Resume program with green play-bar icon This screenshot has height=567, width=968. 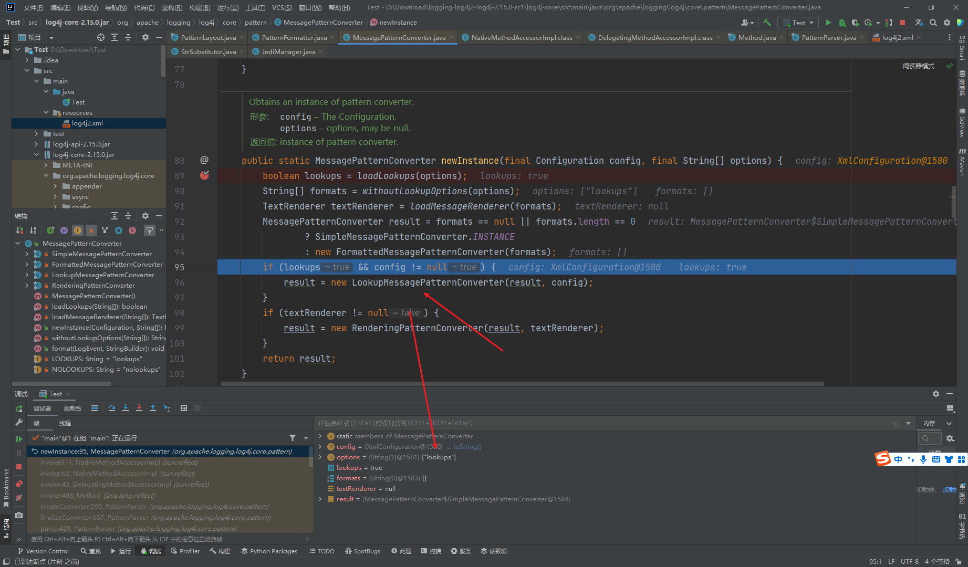19,439
